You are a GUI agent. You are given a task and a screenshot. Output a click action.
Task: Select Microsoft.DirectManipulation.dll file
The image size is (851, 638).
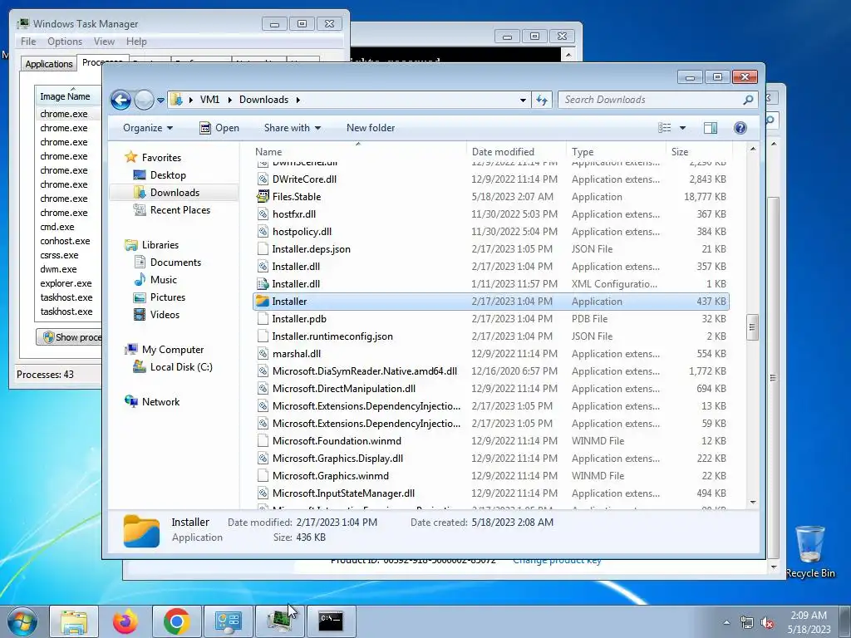[x=343, y=389]
